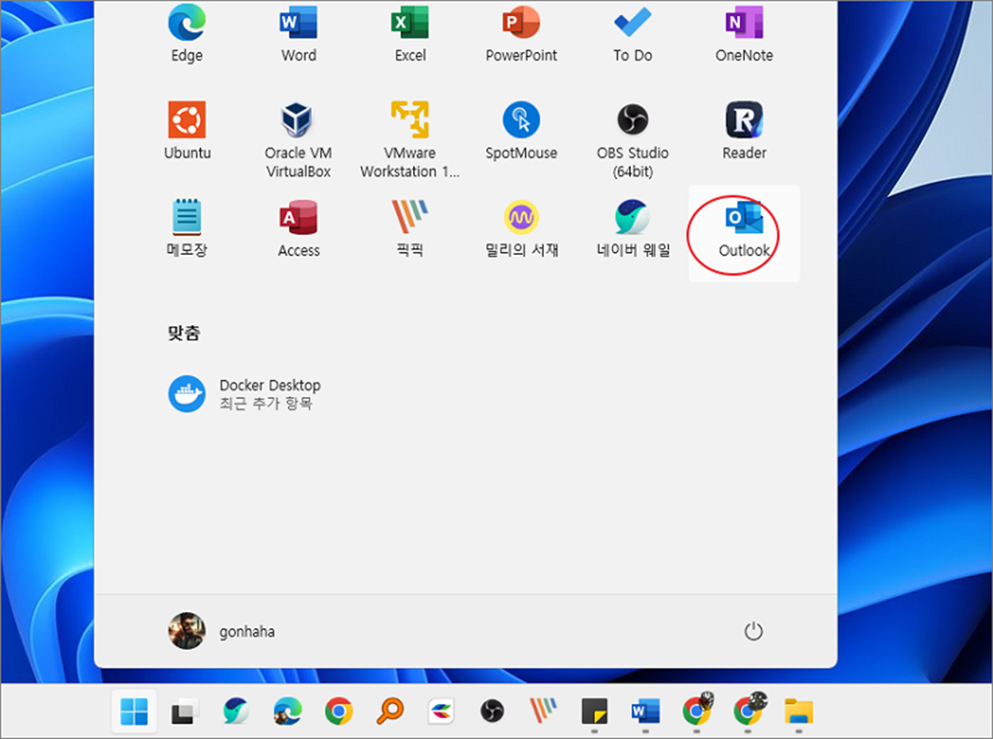The width and height of the screenshot is (993, 739).
Task: Launch the pinned Access app
Action: 299,229
